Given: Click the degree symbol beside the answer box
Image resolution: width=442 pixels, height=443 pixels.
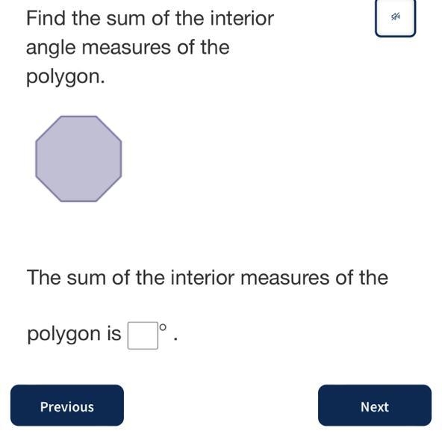Looking at the screenshot, I should click(x=163, y=327).
